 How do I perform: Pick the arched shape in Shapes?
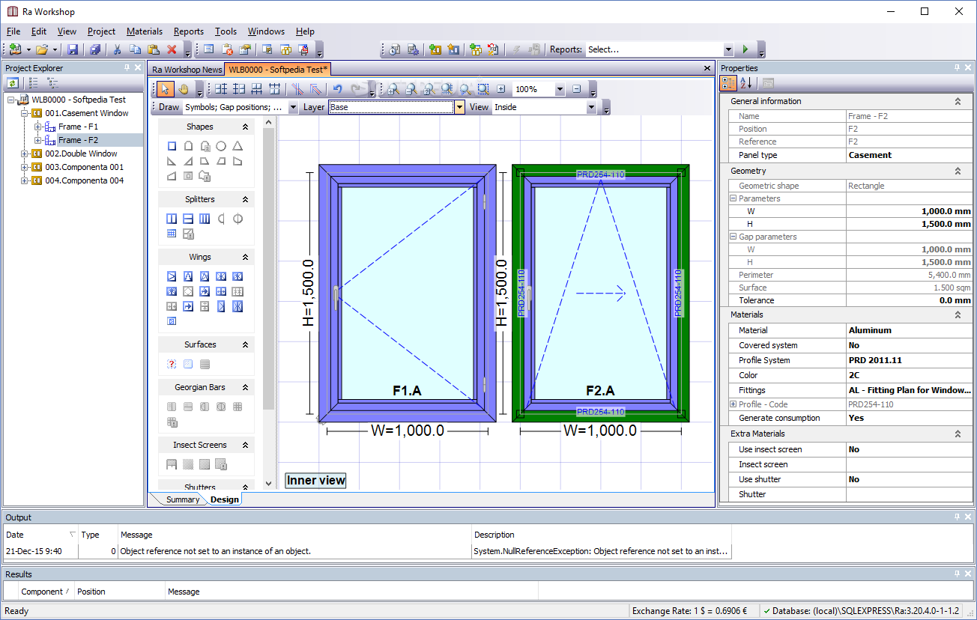tap(188, 146)
